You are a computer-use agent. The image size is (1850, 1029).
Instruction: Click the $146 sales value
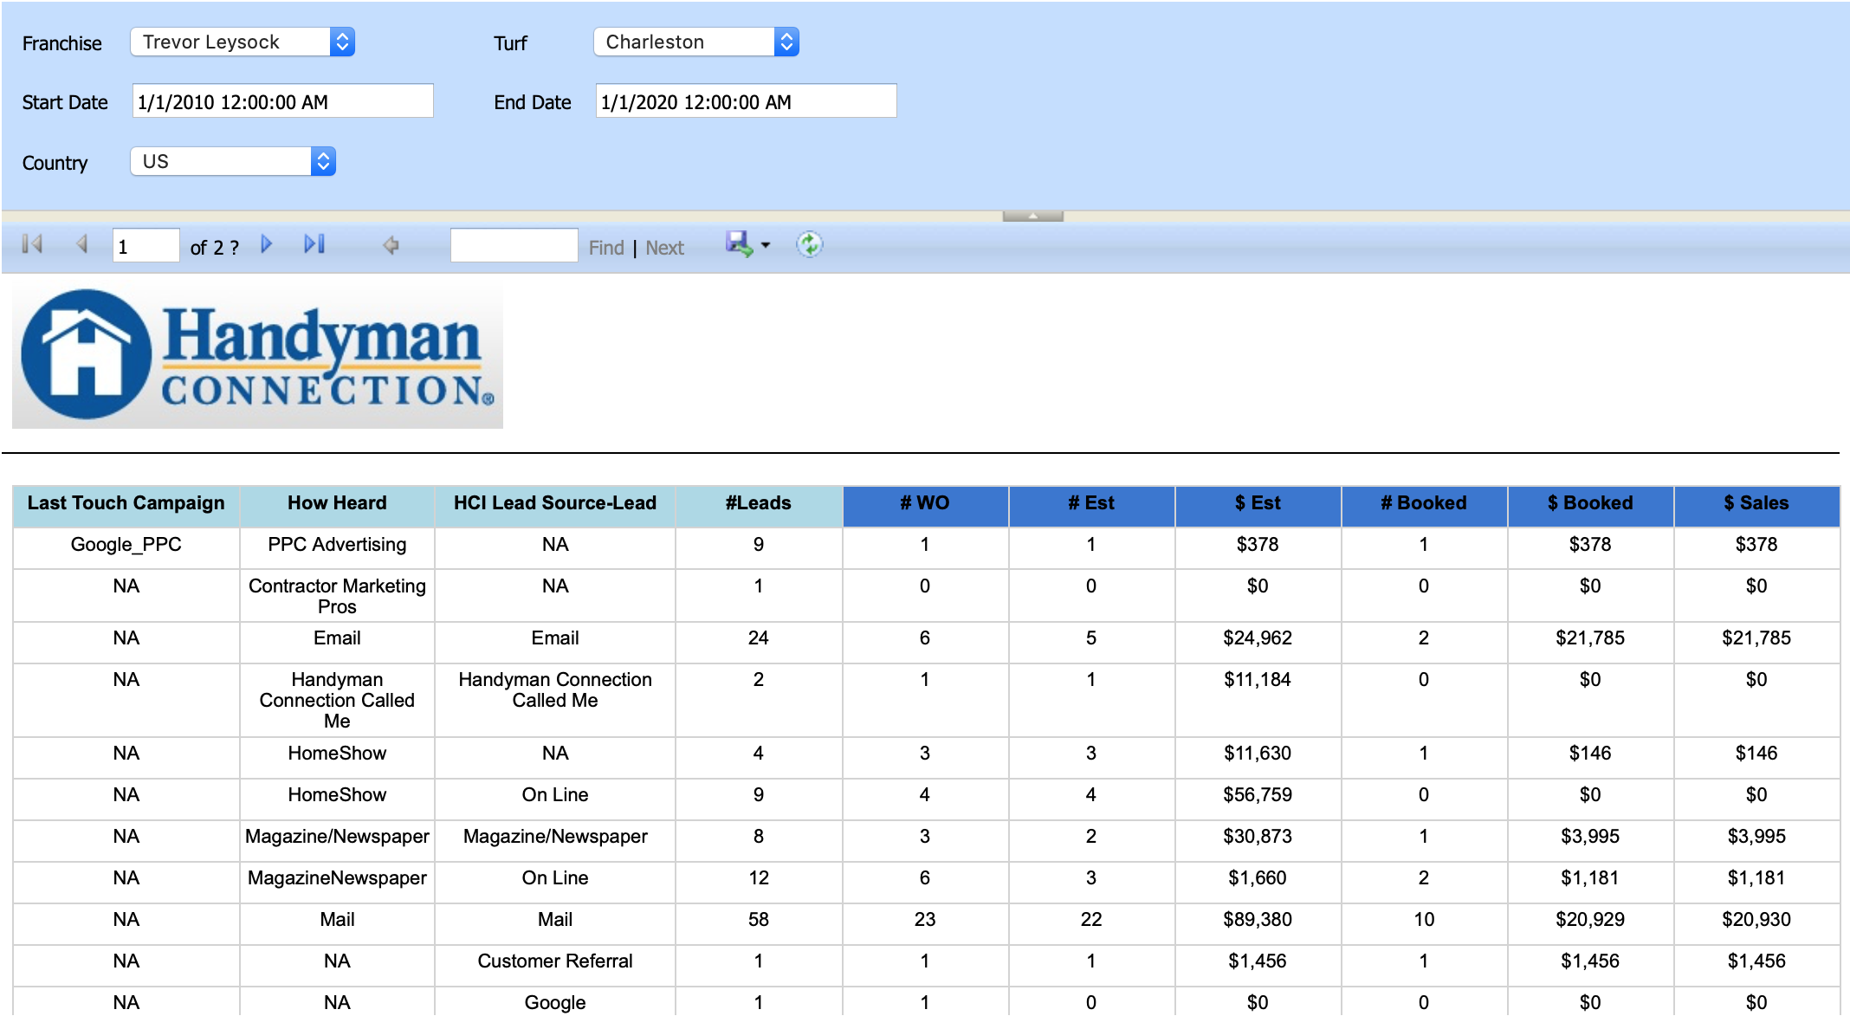coord(1756,754)
